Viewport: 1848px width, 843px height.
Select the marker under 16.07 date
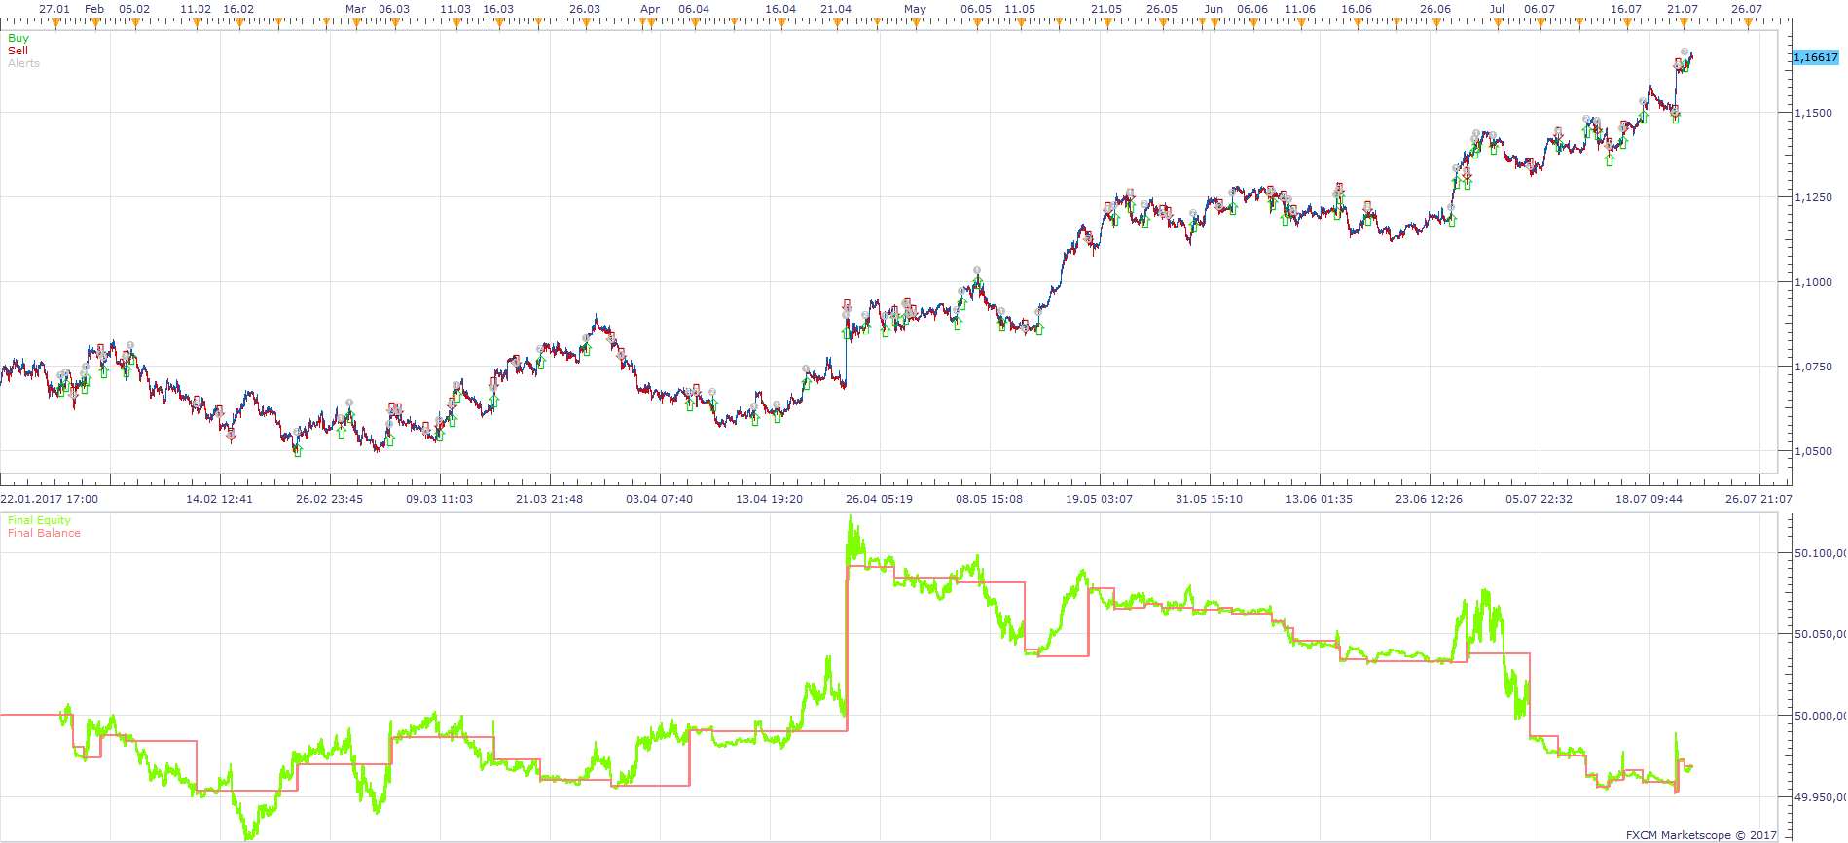tap(1627, 23)
